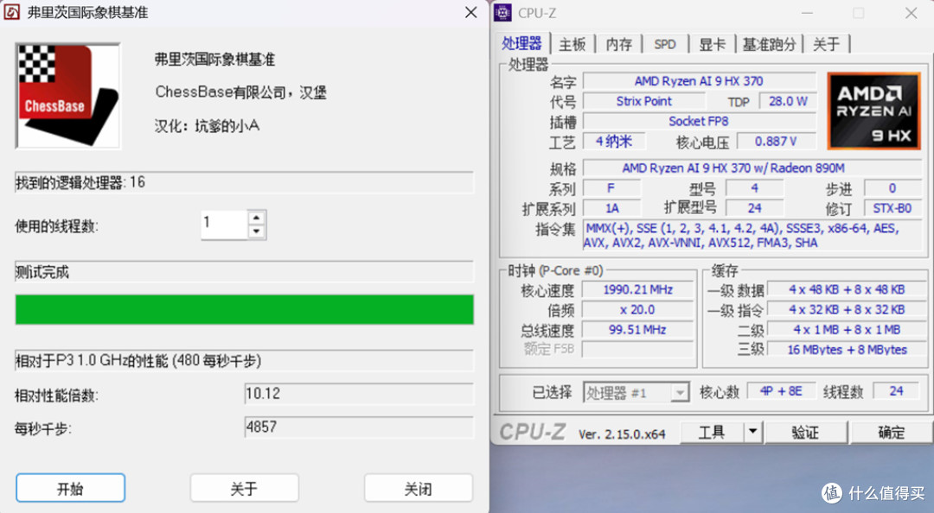Click the TDP value 28.0 W

point(788,101)
